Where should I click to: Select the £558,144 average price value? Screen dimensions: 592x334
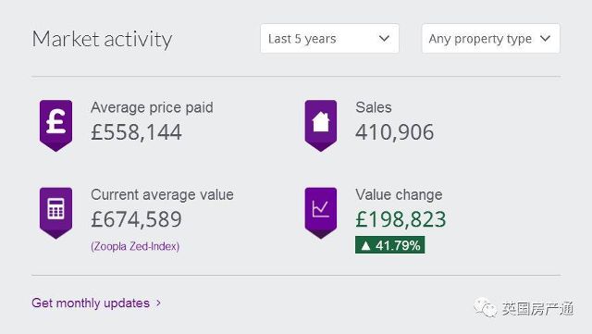click(x=136, y=132)
